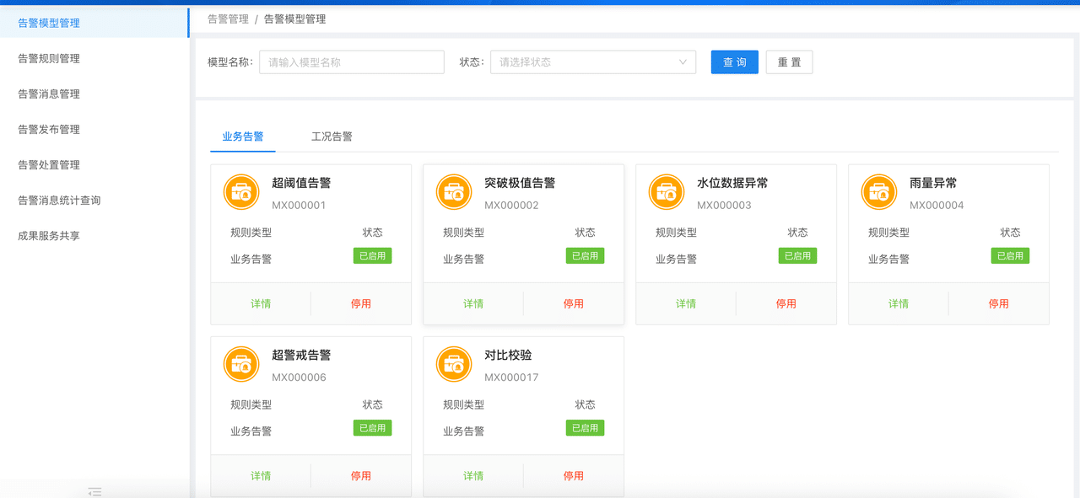Open 详情 for 水位数据异常
This screenshot has height=498, width=1080.
[686, 303]
